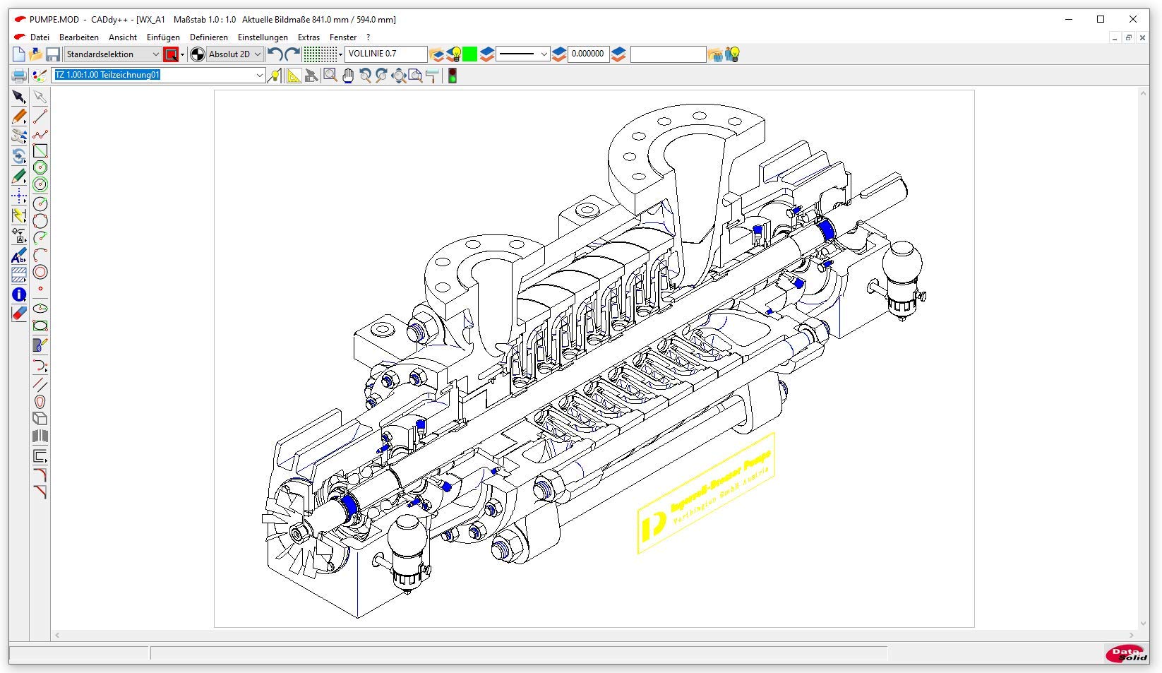The height and width of the screenshot is (673, 1162).
Task: Save the drawing with the floppy disk icon
Action: pyautogui.click(x=52, y=54)
